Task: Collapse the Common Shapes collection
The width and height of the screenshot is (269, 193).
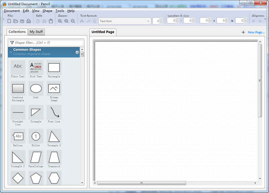Action: tap(10, 52)
